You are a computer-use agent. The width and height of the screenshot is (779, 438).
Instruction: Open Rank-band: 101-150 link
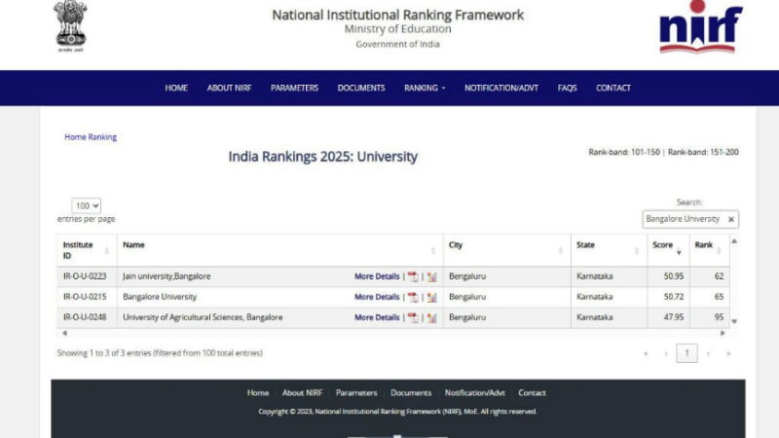pos(624,152)
